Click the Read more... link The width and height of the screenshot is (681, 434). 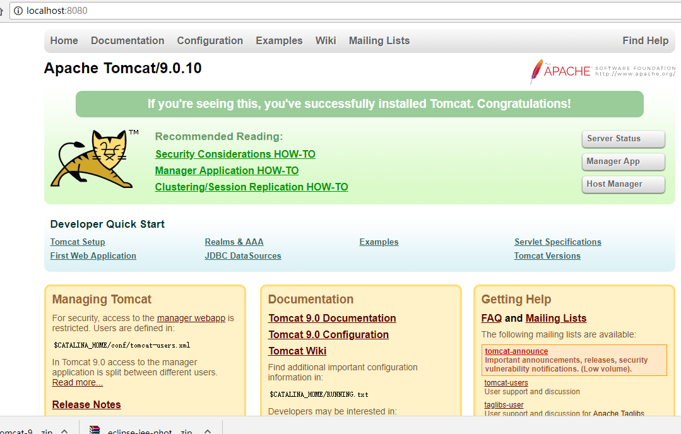coord(77,382)
